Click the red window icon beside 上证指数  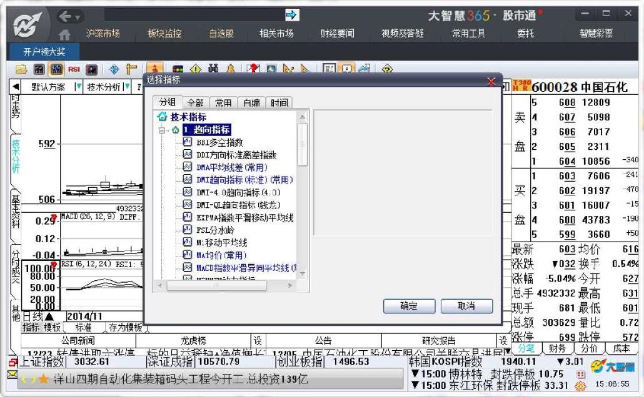pos(13,362)
